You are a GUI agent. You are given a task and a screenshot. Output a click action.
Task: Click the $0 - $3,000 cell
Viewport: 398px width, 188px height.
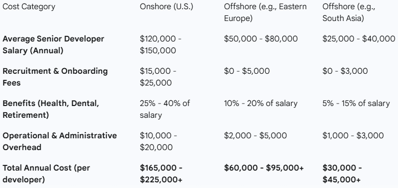[345, 71]
